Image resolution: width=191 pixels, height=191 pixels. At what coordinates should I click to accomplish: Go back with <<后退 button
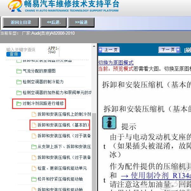click(54, 23)
